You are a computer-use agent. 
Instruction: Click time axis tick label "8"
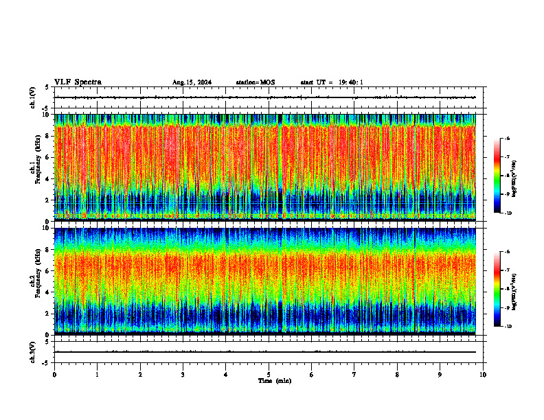pyautogui.click(x=397, y=375)
